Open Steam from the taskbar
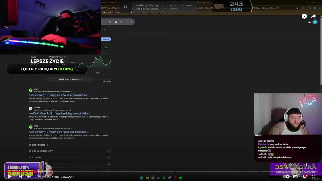 click(158, 178)
